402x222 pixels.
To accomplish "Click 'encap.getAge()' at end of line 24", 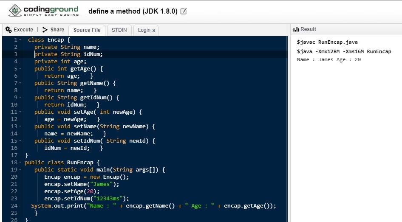I will pos(246,206).
